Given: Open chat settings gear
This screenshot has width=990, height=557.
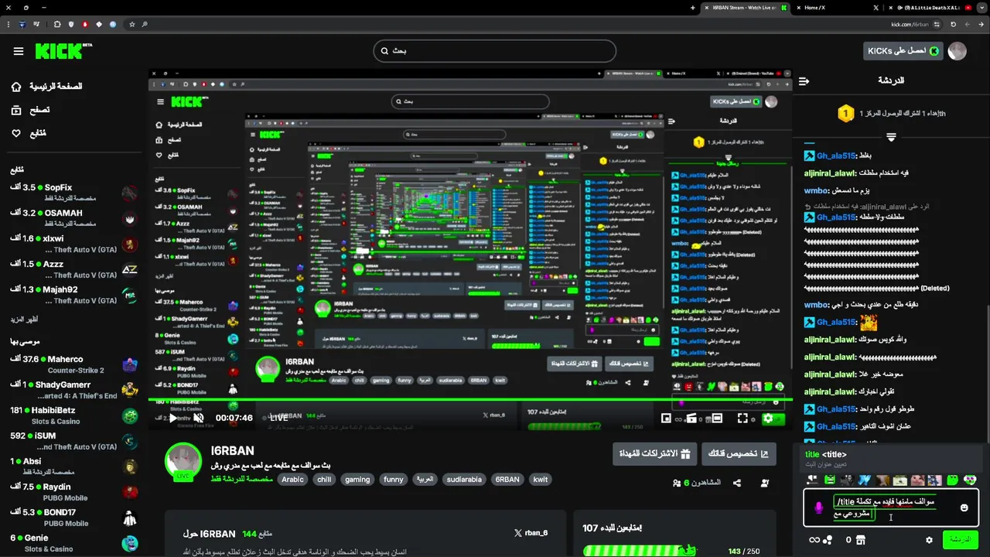Looking at the screenshot, I should point(929,540).
